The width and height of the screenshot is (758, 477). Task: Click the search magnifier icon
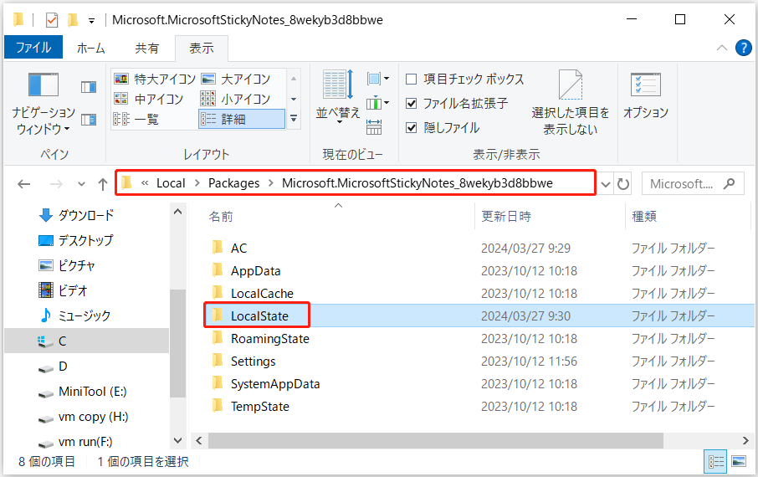pos(729,183)
